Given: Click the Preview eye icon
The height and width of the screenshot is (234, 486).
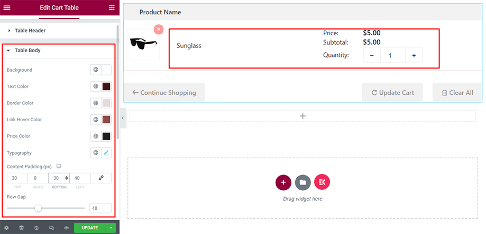Looking at the screenshot, I should [67, 228].
